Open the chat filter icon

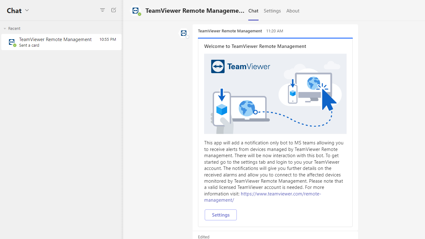click(102, 10)
